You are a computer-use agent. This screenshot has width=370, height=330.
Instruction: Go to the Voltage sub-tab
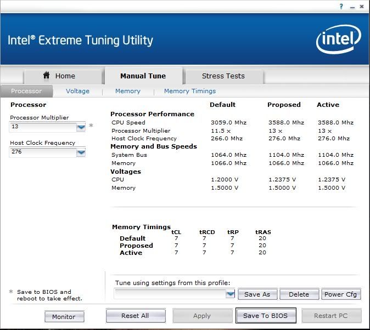coord(77,91)
